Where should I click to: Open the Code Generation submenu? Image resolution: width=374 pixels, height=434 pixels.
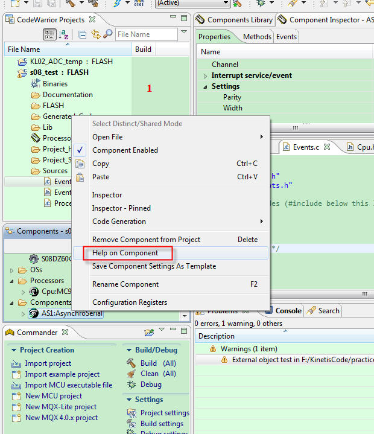[171, 222]
